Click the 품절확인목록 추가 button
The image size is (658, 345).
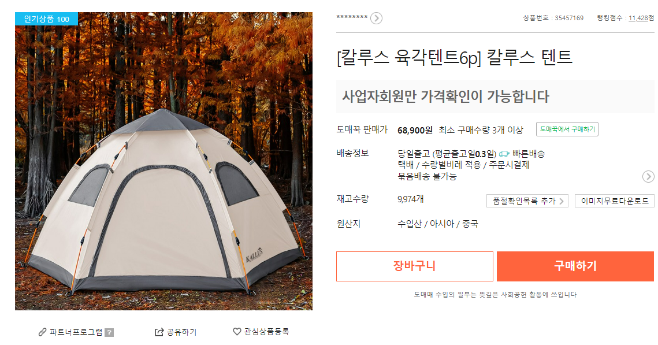click(x=527, y=201)
